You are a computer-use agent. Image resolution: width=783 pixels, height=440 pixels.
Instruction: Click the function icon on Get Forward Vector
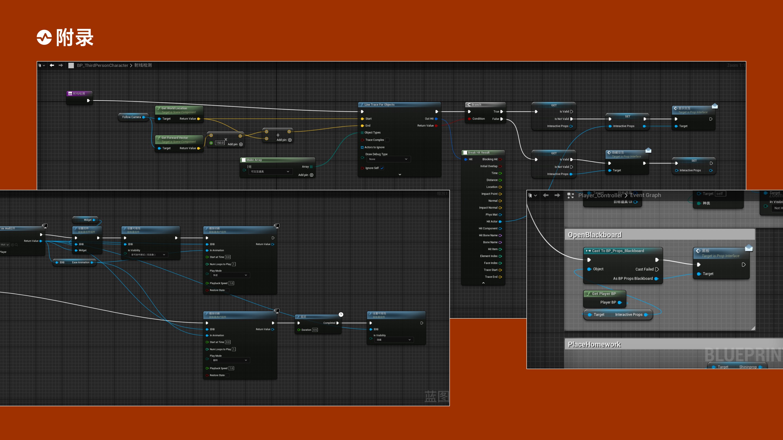coord(159,138)
